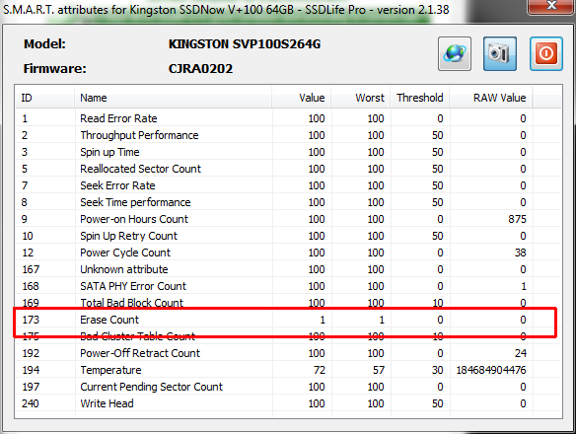
Task: Click the ID cell 173
Action: (31, 320)
